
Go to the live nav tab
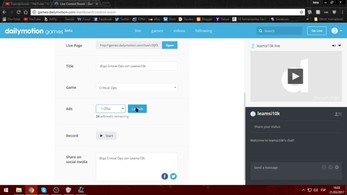(x=138, y=31)
